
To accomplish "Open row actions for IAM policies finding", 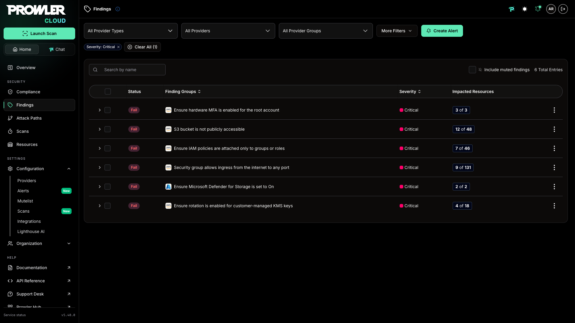I will (554, 148).
